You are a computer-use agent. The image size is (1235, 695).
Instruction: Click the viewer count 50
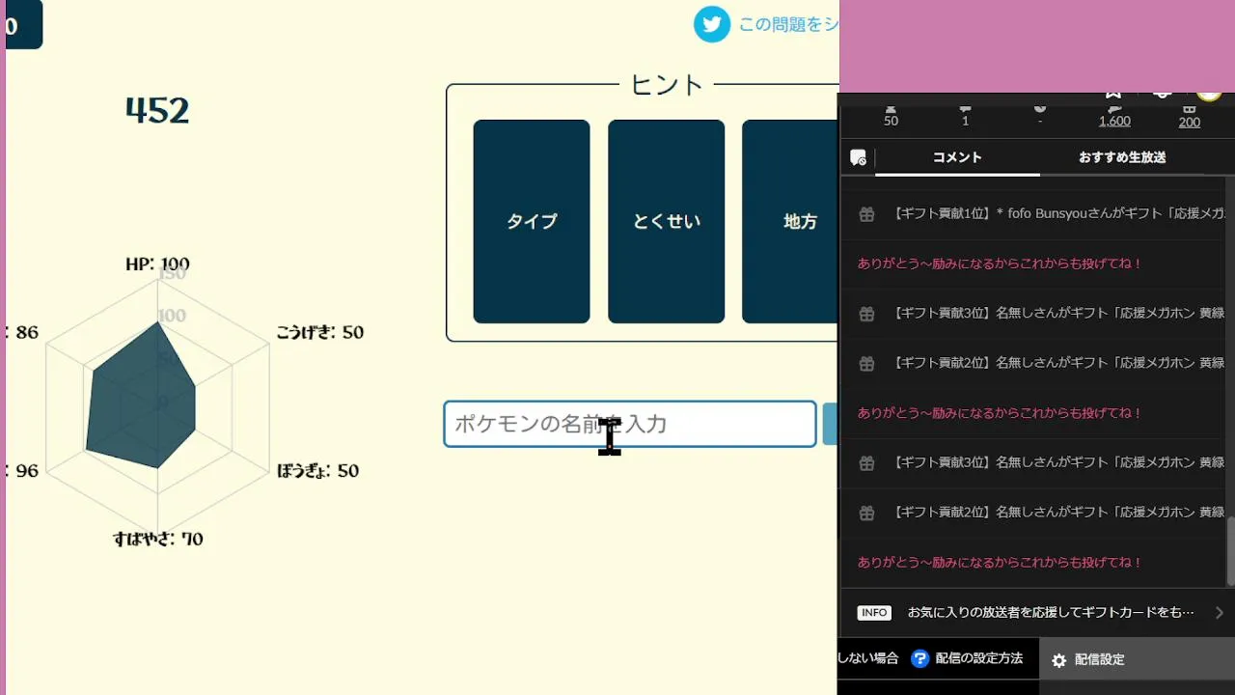[891, 121]
